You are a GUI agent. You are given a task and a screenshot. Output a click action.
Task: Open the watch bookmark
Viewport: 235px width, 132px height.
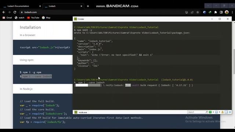[x=19, y=18]
